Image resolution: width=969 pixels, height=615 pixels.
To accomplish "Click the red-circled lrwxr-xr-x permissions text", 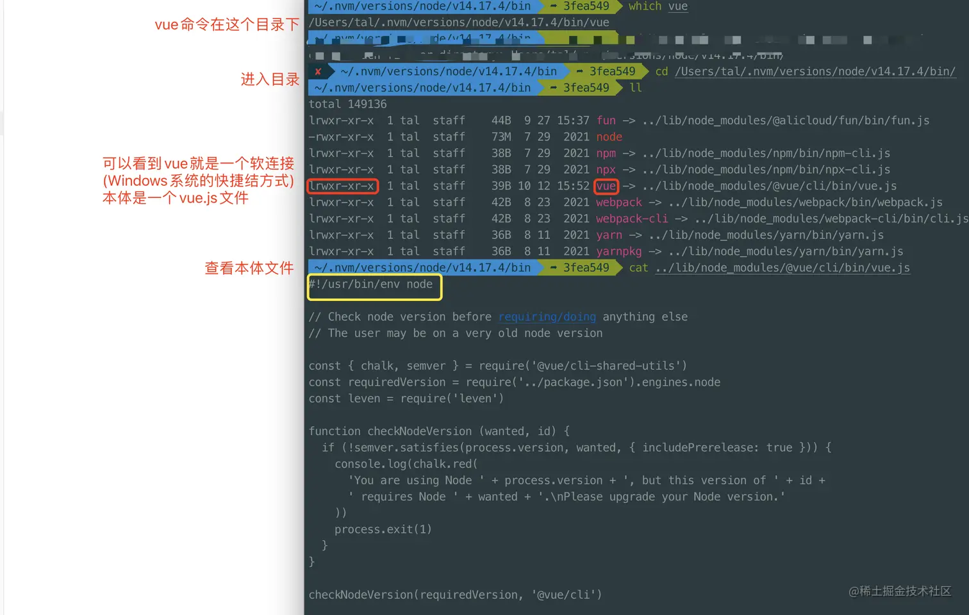I will coord(342,186).
